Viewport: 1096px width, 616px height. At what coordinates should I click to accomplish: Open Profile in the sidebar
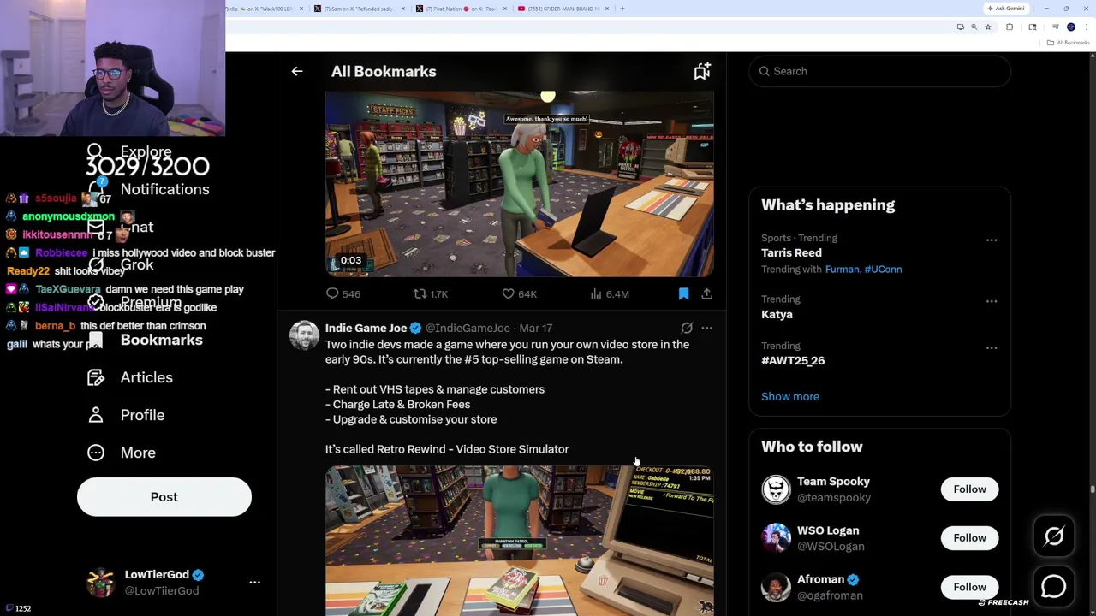pos(126,416)
